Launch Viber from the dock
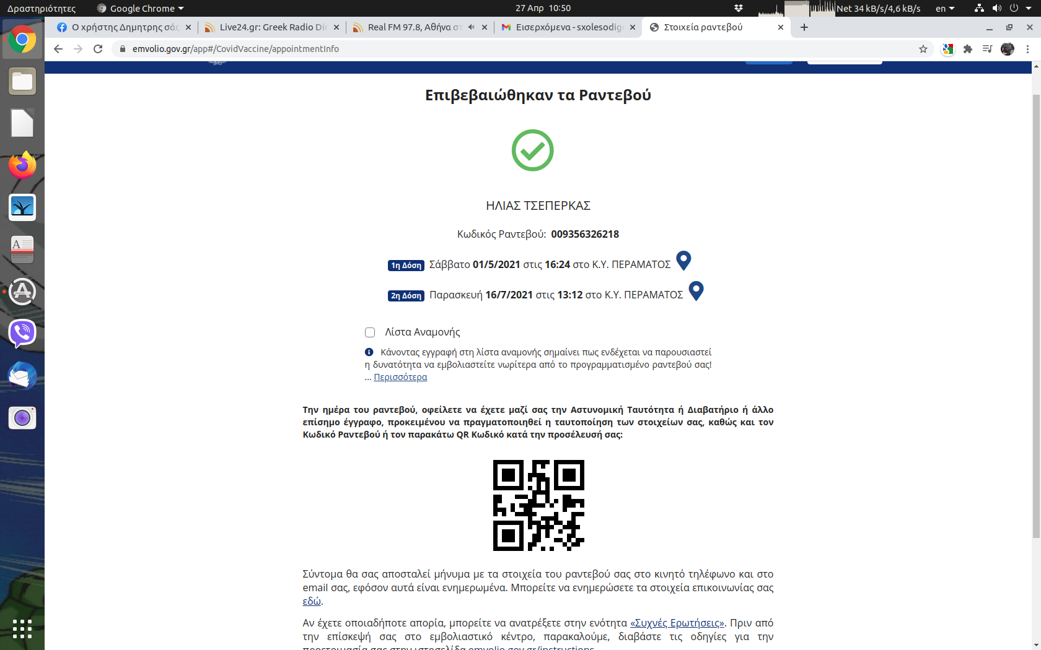 [x=22, y=334]
